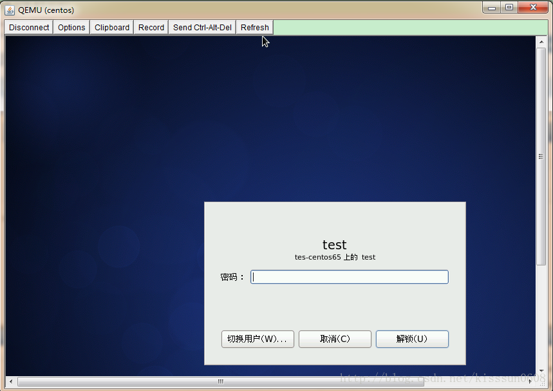Maximize the QEMU window
553x391 pixels.
509,7
